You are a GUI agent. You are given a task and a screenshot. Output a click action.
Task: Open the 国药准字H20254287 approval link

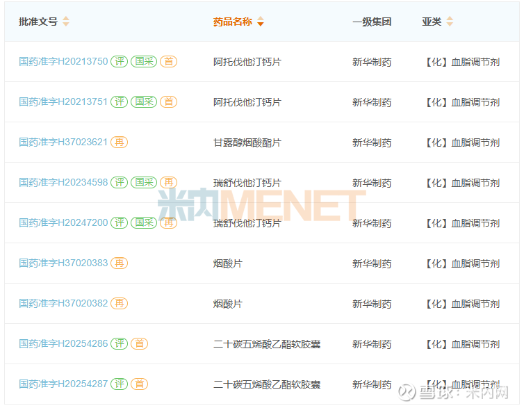click(x=63, y=384)
